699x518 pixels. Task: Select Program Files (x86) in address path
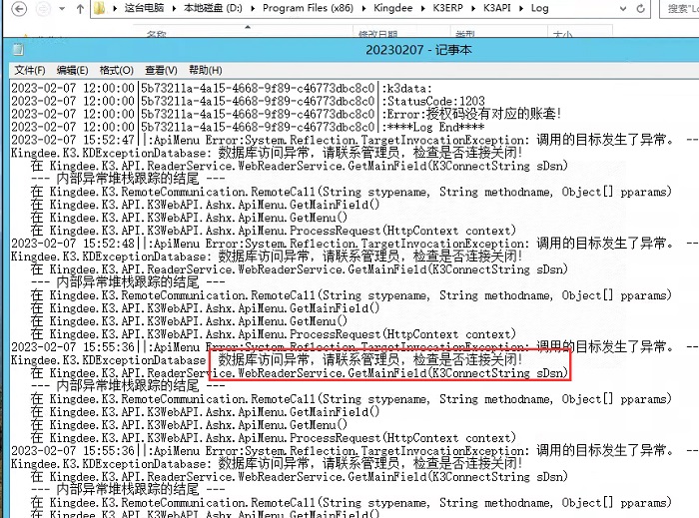pos(308,8)
